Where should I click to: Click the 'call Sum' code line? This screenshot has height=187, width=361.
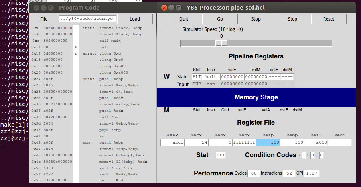coord(108,117)
